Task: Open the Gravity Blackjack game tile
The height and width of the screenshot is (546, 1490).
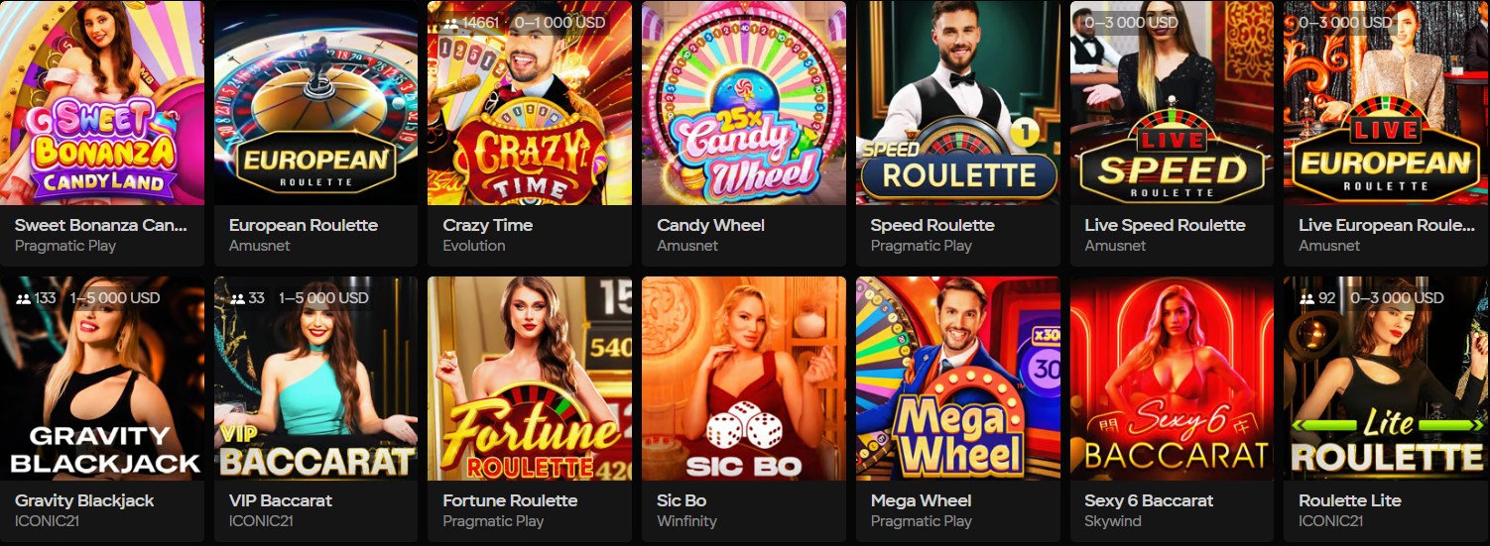Action: coord(102,379)
